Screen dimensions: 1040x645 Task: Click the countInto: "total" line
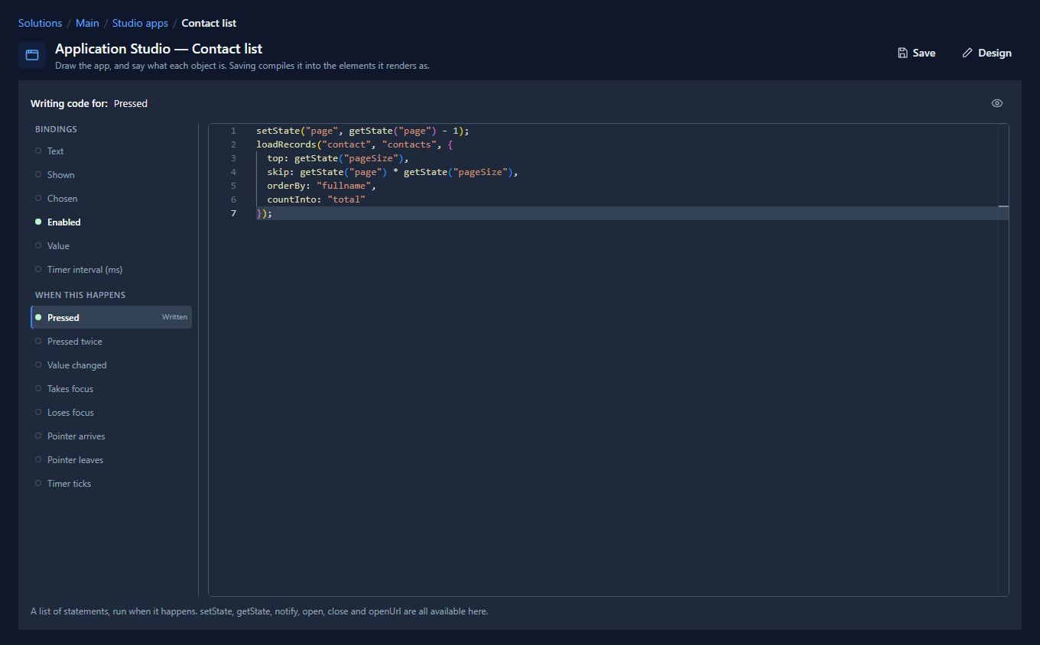pyautogui.click(x=317, y=199)
